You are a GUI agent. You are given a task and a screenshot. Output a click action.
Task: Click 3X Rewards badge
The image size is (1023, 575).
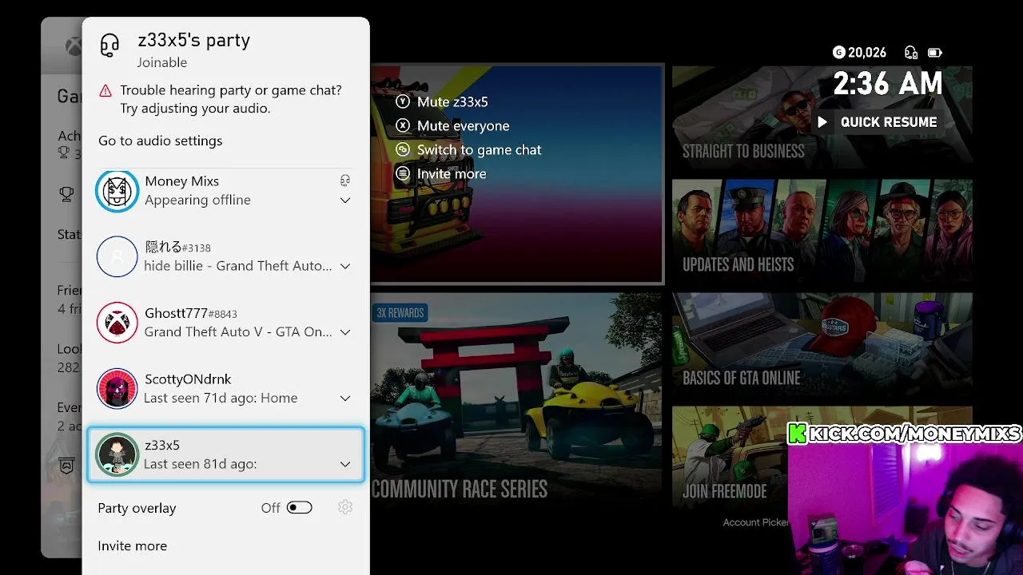tap(400, 312)
